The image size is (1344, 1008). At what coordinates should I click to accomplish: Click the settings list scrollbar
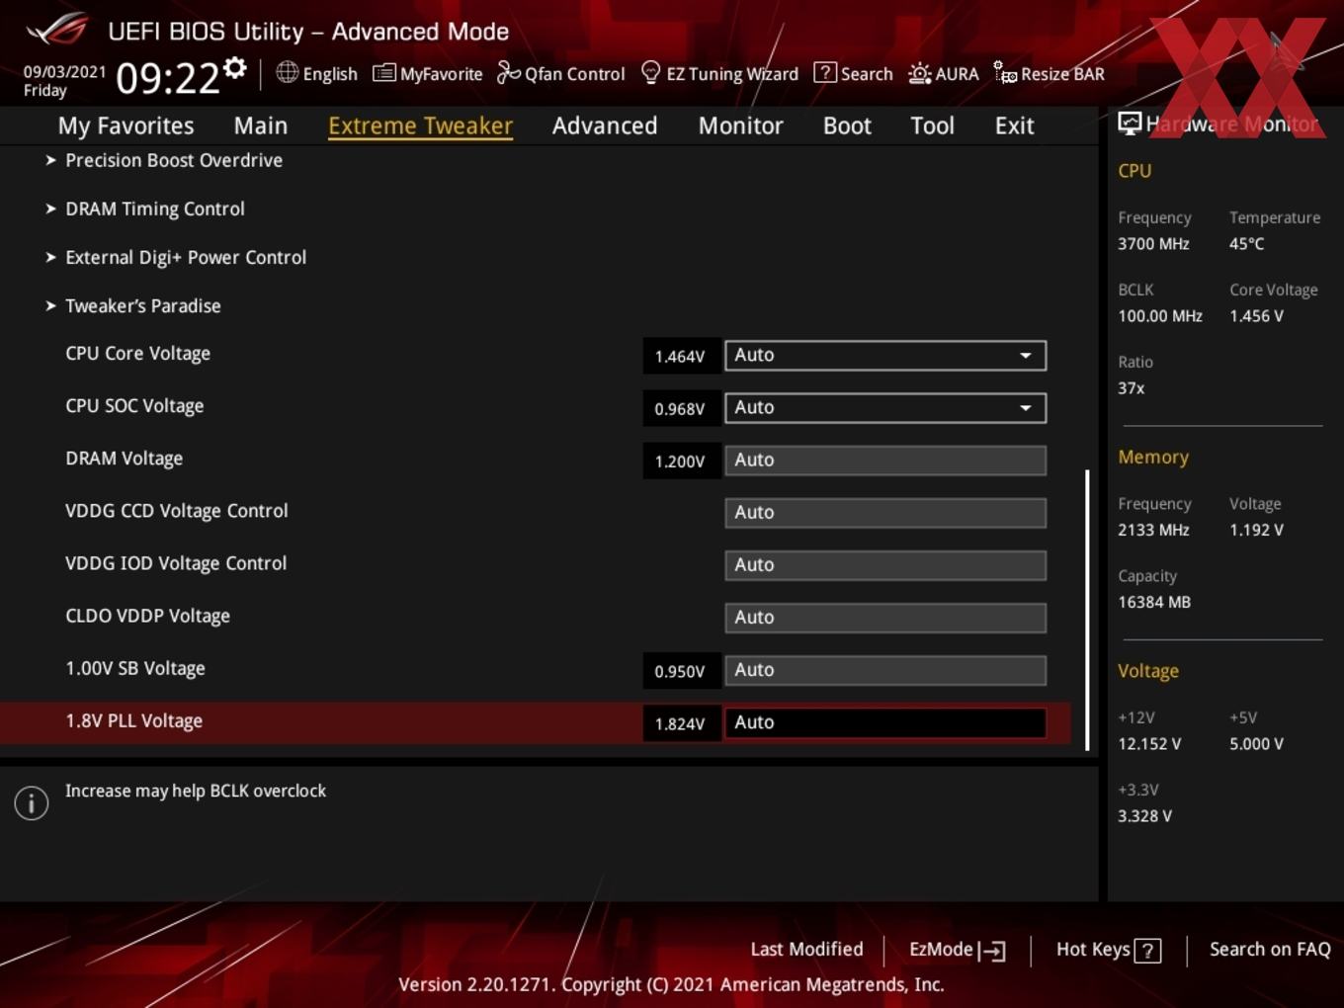tap(1087, 610)
